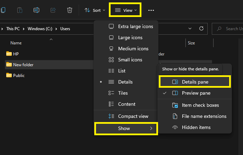Toggle the Item check boxes option

pyautogui.click(x=200, y=105)
